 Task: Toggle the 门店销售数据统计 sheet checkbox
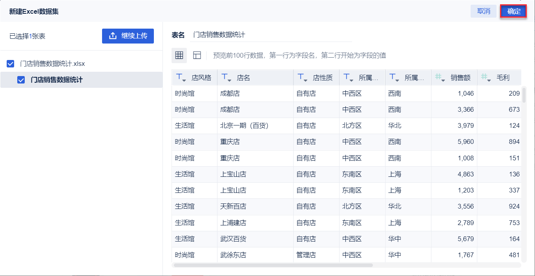21,80
